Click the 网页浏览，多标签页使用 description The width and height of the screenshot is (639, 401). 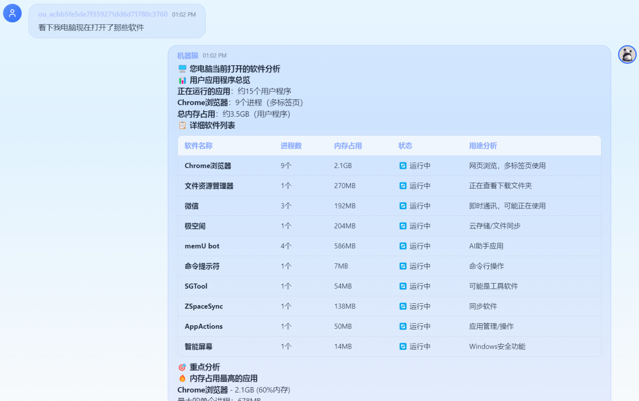point(507,166)
